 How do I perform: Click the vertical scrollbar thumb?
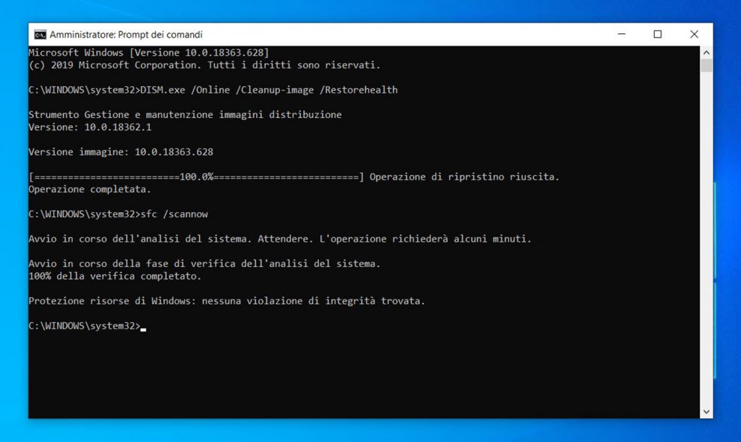(x=706, y=66)
